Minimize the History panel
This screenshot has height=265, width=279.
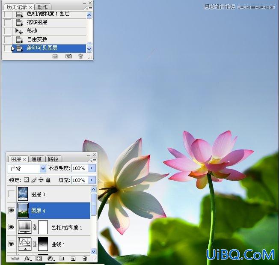(85, 3)
